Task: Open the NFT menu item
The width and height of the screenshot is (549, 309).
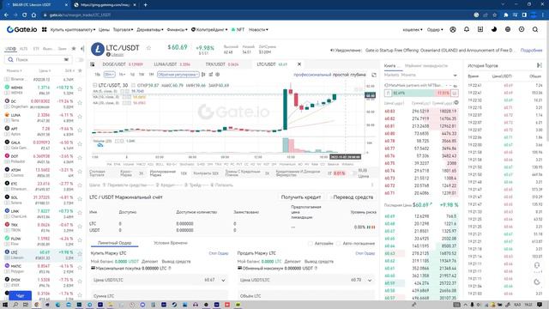Action: point(238,30)
